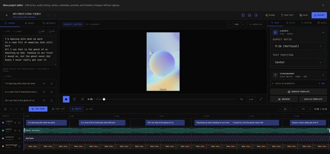Viewport: 330px width, 154px height.
Task: Redo the action in header
Action: tap(55, 15)
